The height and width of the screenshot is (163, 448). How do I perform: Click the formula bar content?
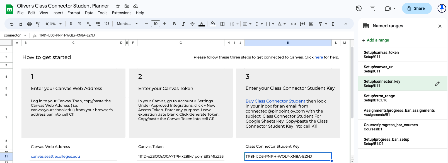67,35
